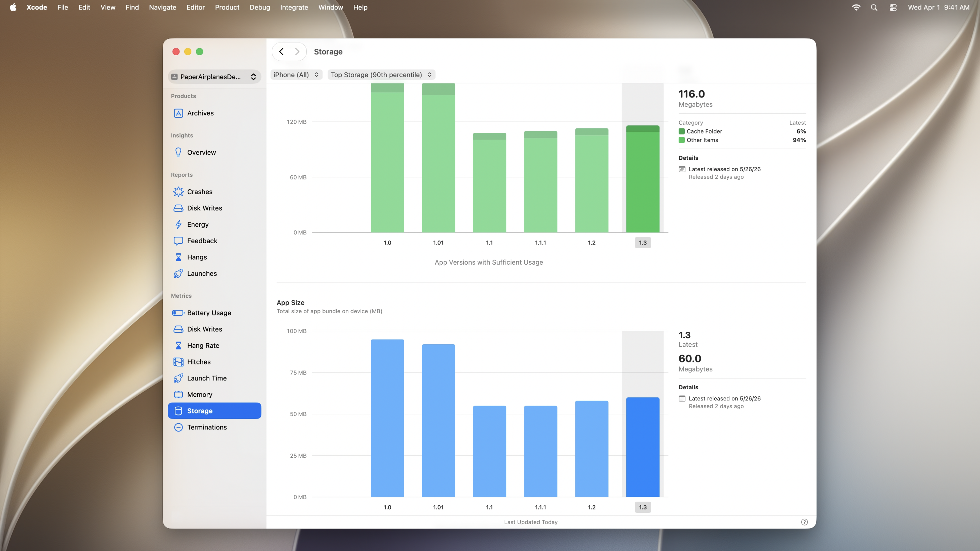Image resolution: width=980 pixels, height=551 pixels.
Task: Open the Hitches film icon
Action: [178, 362]
